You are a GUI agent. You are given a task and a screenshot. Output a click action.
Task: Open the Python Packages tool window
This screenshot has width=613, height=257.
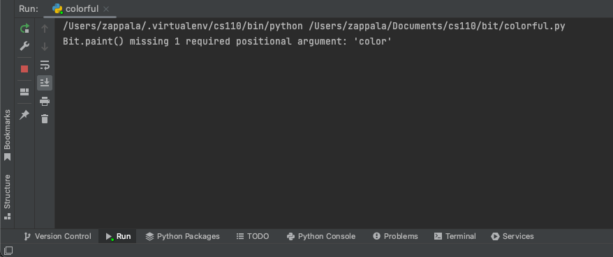(182, 236)
